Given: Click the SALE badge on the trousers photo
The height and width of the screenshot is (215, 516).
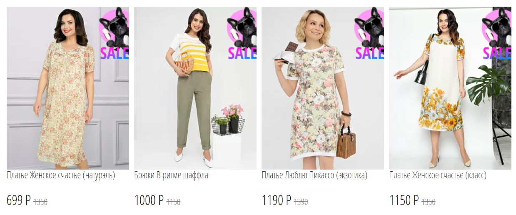Looking at the screenshot, I should tap(242, 34).
